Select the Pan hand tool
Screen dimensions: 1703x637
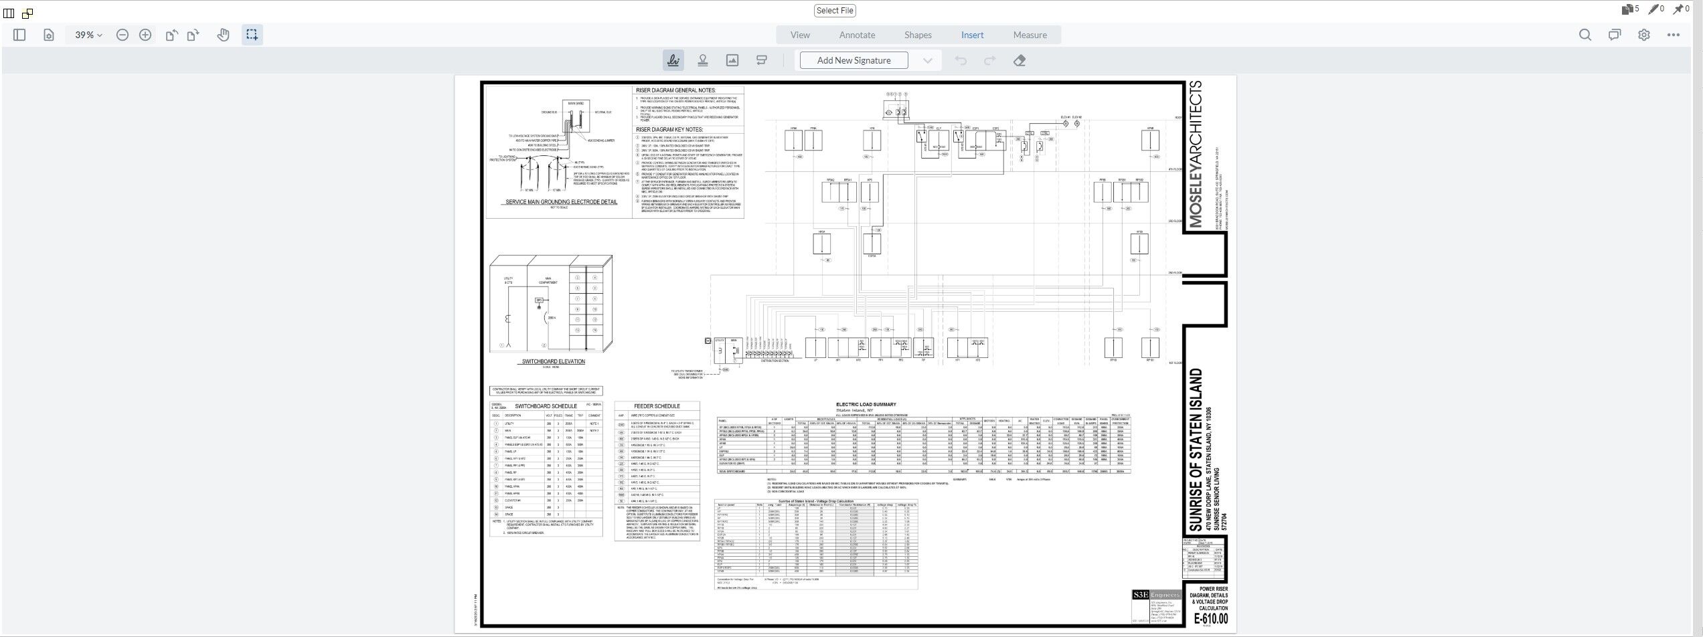pos(224,35)
